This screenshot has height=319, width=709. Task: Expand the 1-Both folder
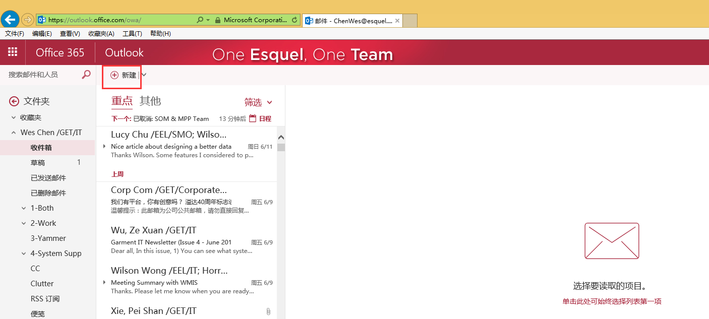tap(24, 208)
